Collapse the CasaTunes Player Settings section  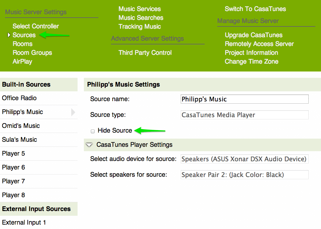[x=89, y=145]
